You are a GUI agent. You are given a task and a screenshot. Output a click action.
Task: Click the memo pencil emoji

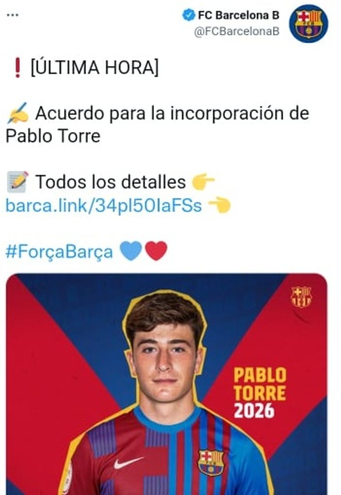(18, 181)
